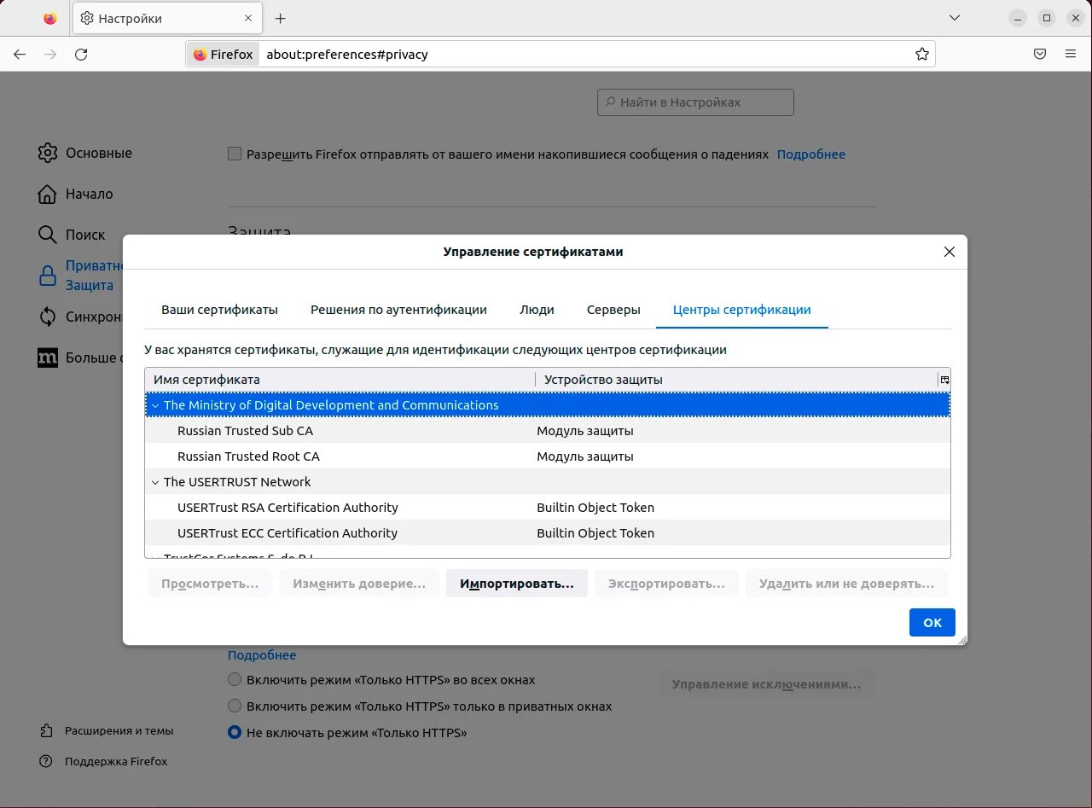Image resolution: width=1092 pixels, height=808 pixels.
Task: Open the Home section house icon
Action: click(48, 194)
